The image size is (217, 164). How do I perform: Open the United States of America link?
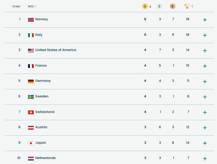coord(56,50)
